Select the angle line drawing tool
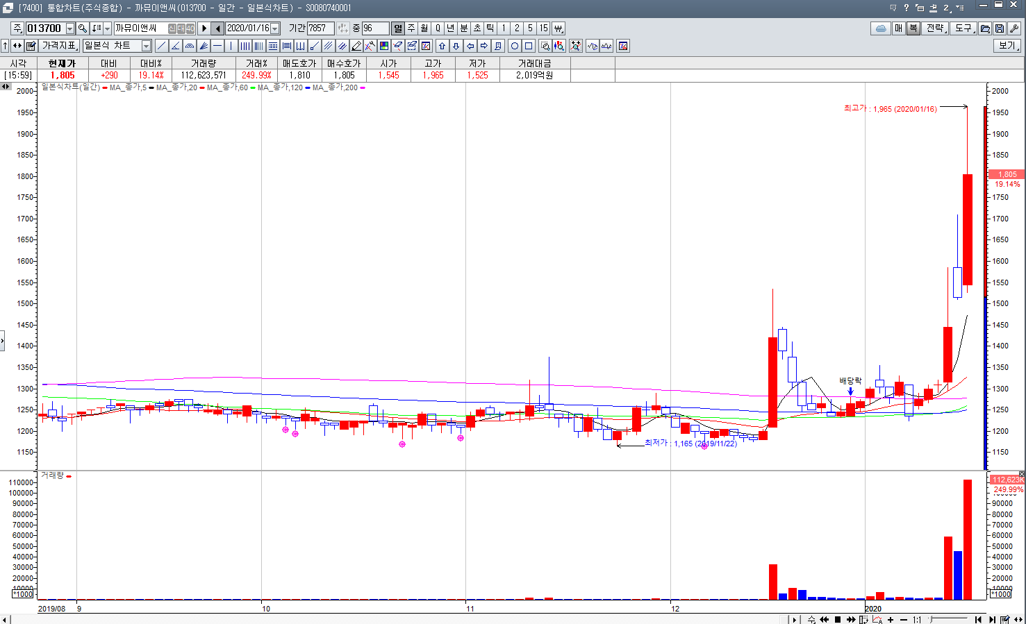Image resolution: width=1026 pixels, height=624 pixels. [175, 46]
